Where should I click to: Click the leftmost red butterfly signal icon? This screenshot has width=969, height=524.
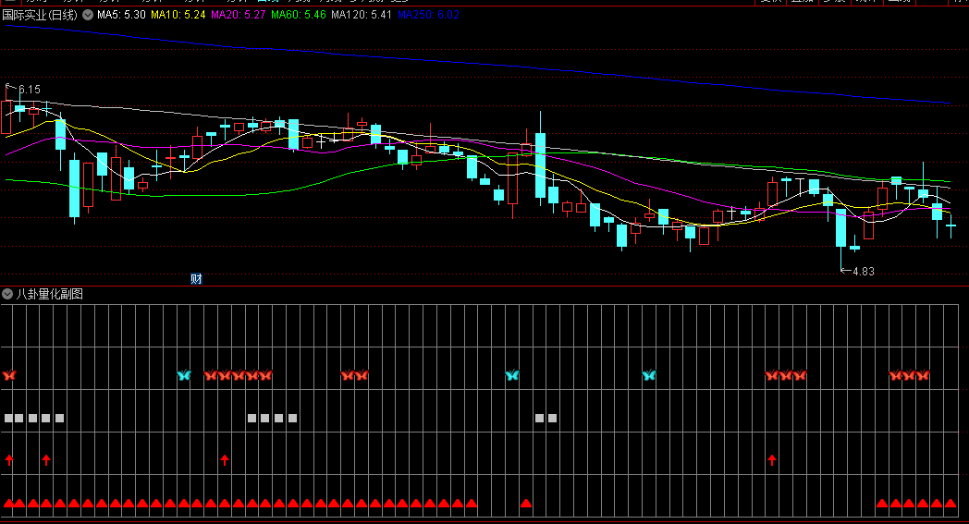[10, 375]
